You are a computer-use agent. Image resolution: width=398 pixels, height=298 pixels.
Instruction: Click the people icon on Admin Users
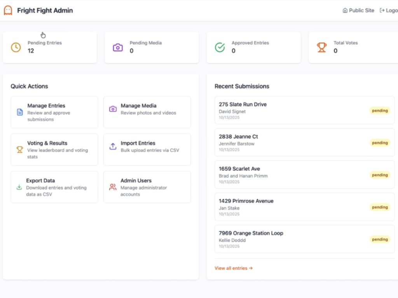click(x=113, y=187)
